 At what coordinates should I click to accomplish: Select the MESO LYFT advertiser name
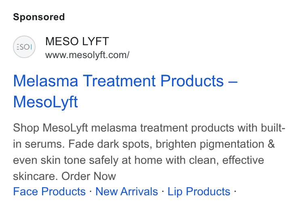point(77,41)
